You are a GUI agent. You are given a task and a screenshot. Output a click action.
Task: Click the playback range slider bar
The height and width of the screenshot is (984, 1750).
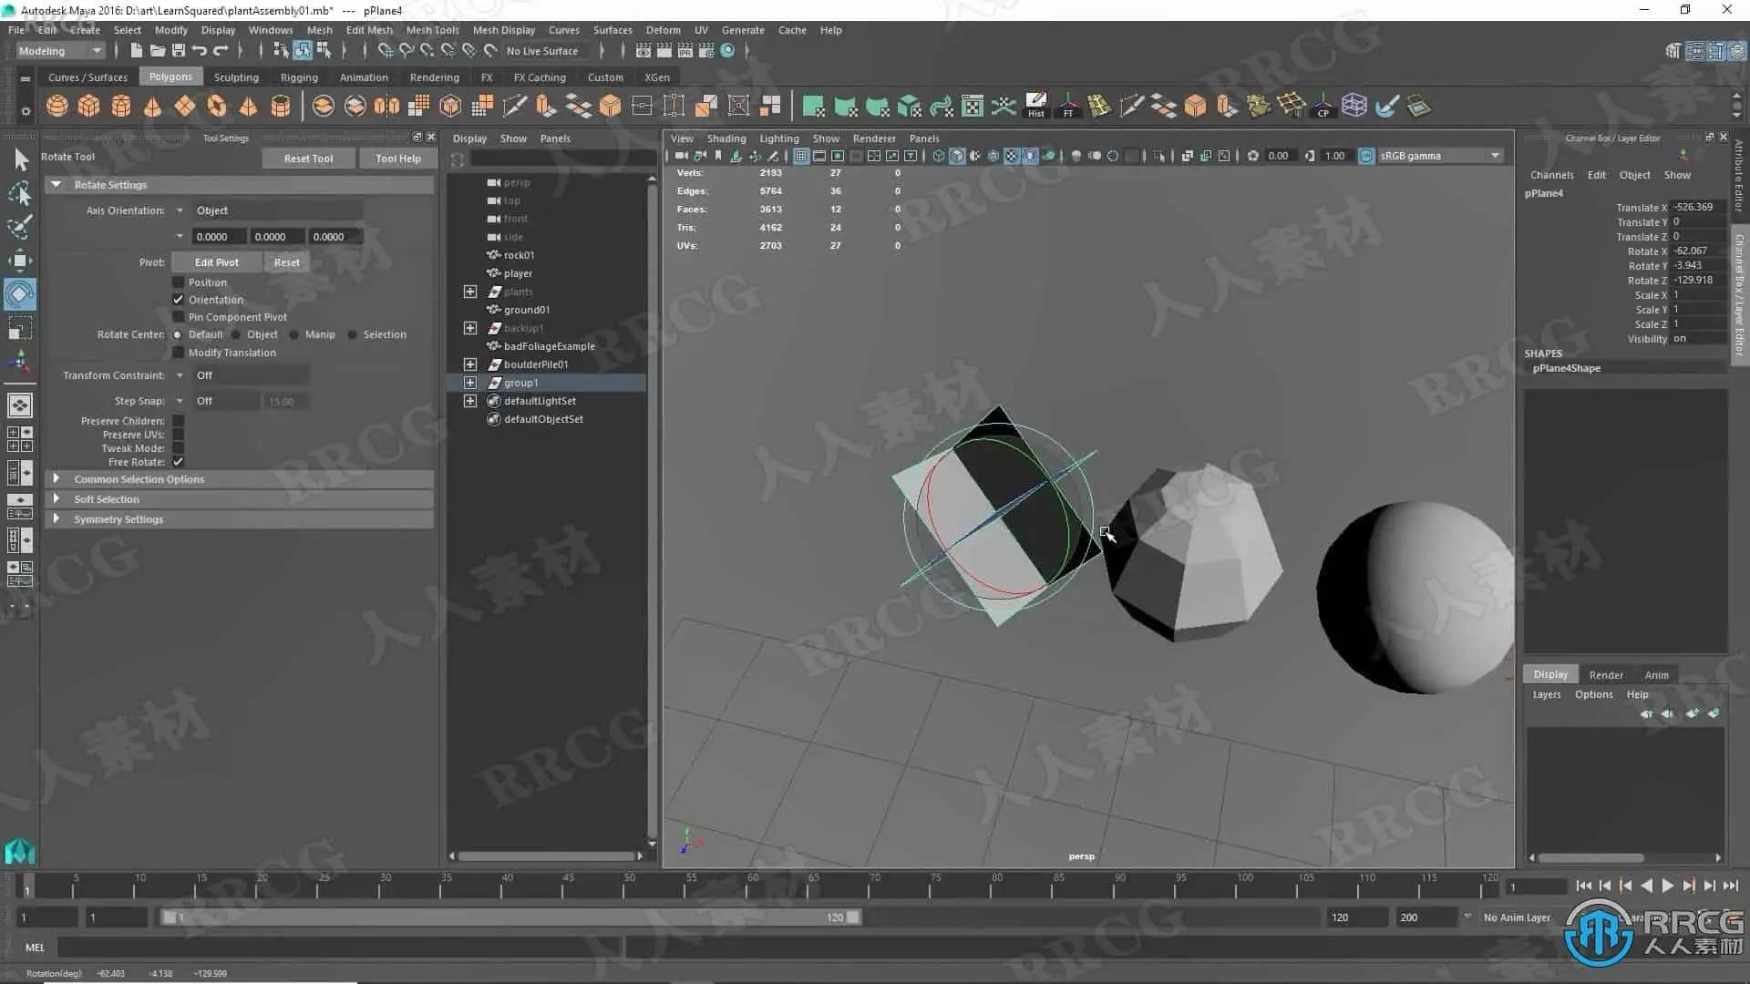510,917
